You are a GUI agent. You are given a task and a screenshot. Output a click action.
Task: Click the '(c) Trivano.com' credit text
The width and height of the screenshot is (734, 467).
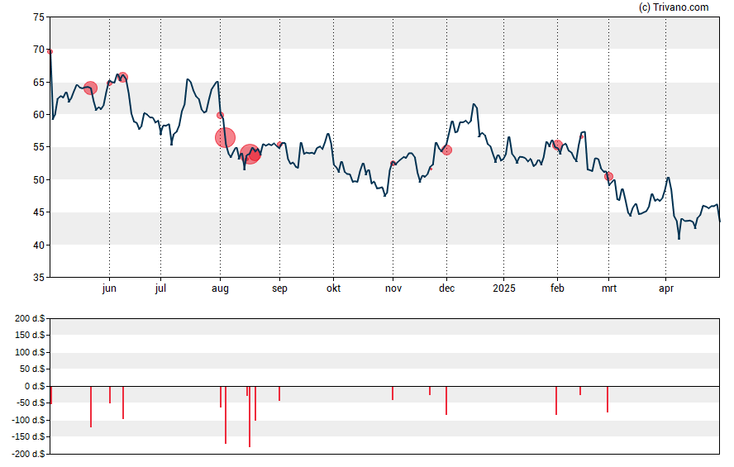674,7
